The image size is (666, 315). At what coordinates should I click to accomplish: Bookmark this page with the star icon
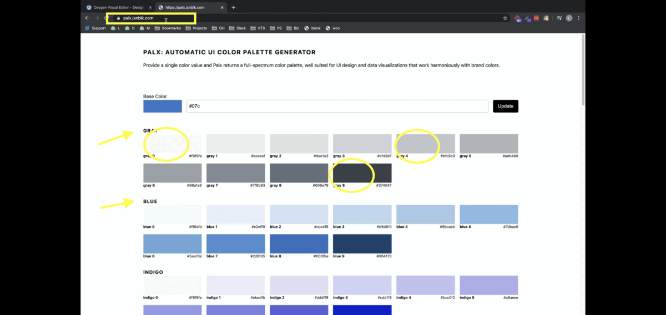[x=505, y=18]
